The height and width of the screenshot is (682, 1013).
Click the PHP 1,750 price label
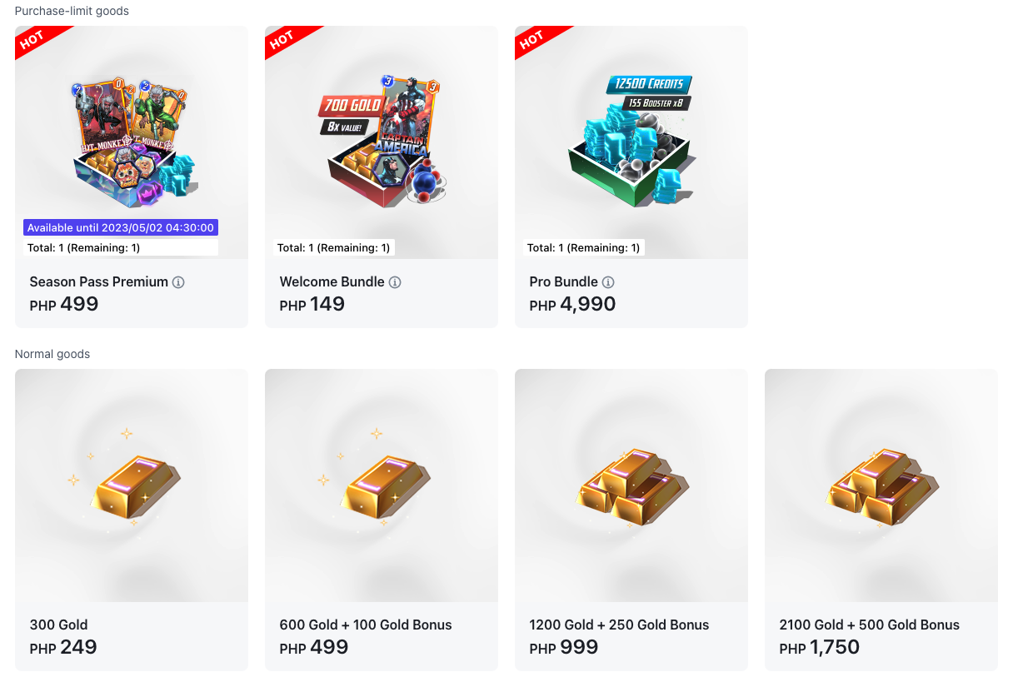820,647
